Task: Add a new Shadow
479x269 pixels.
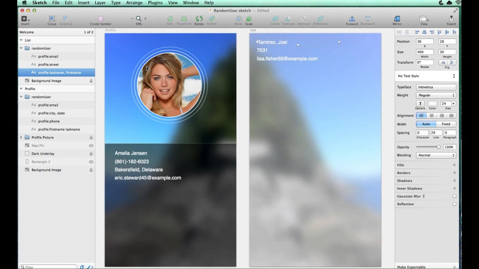Action: [x=454, y=180]
